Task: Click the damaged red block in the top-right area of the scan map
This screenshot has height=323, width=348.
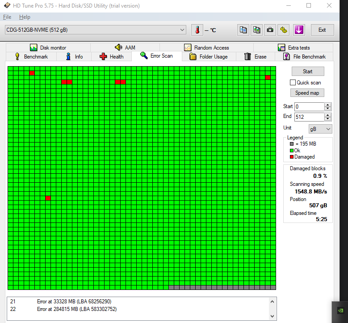Action: (268, 77)
